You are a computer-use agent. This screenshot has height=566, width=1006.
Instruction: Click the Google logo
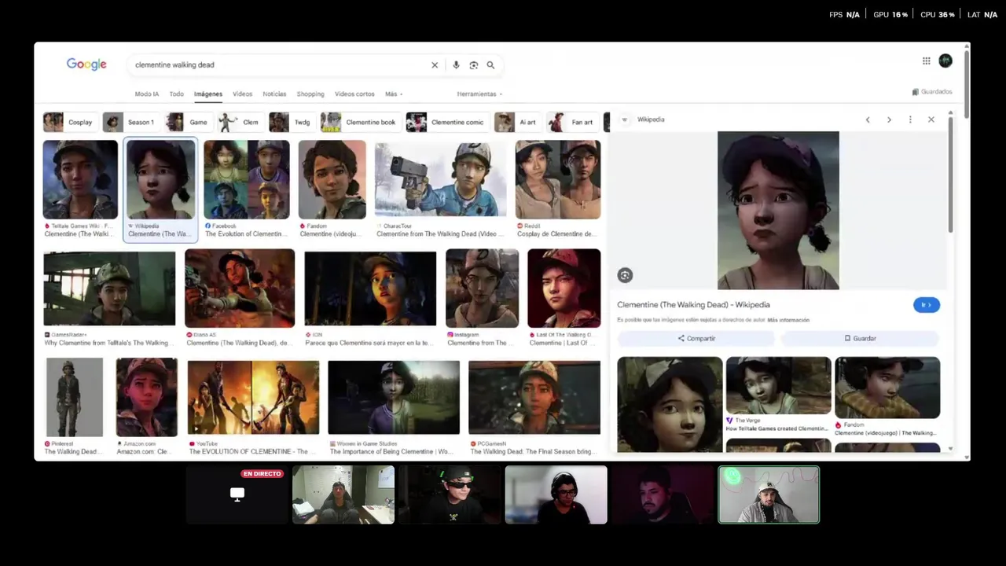(86, 64)
